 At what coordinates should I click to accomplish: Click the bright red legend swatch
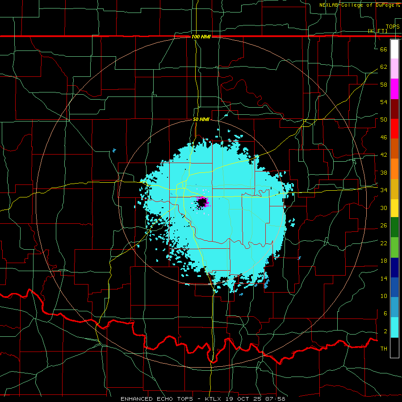(x=394, y=129)
